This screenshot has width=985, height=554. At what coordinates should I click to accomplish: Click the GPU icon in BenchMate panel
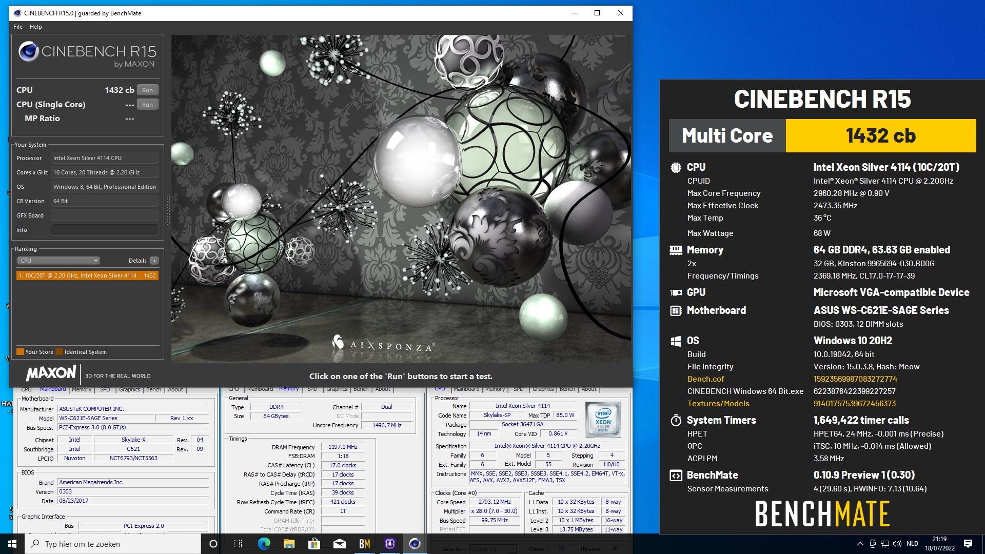click(676, 292)
